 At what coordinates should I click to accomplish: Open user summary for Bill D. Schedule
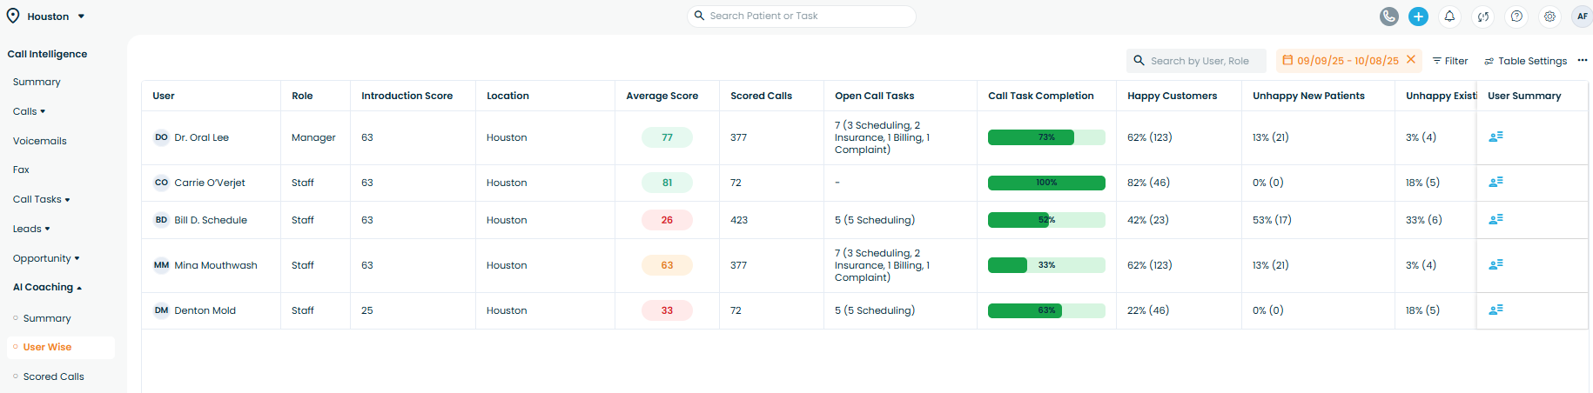click(1496, 220)
